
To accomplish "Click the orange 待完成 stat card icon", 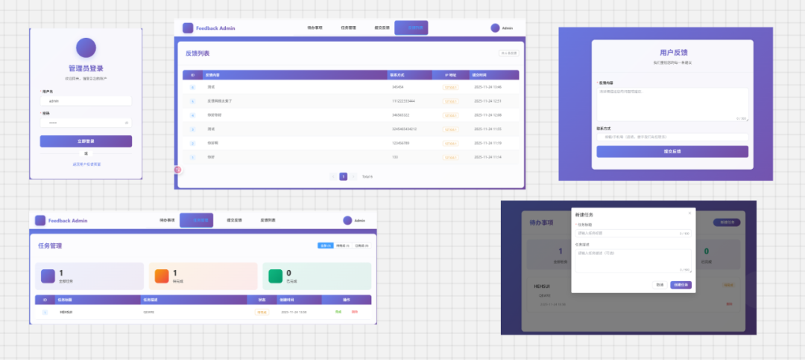I will pos(162,276).
